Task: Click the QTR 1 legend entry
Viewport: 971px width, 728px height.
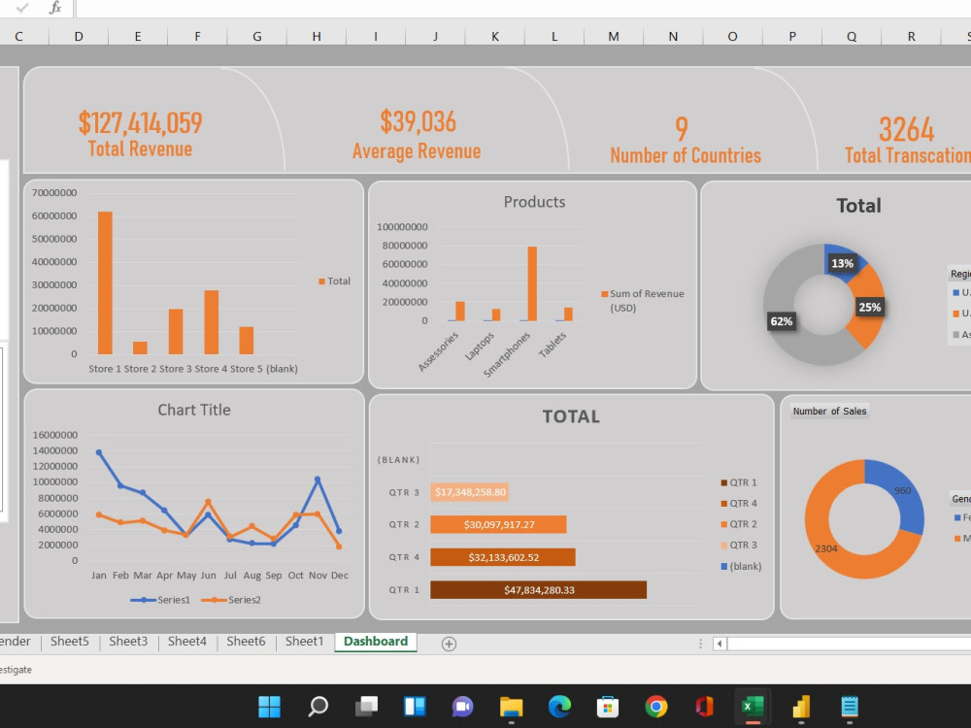Action: tap(739, 482)
